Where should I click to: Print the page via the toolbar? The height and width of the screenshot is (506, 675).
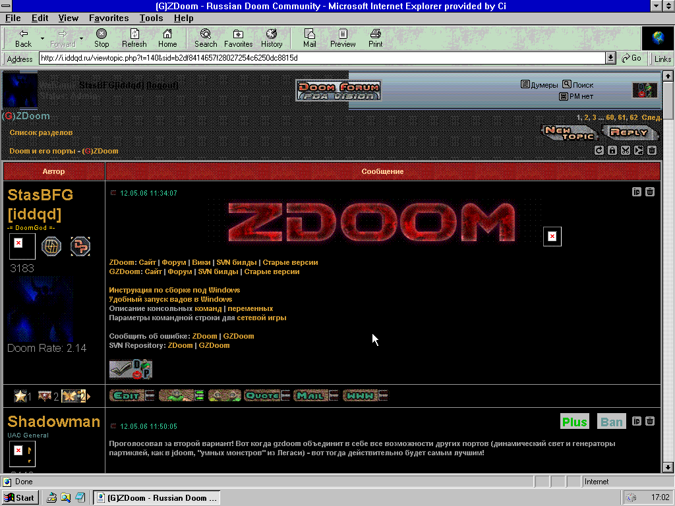click(x=376, y=38)
